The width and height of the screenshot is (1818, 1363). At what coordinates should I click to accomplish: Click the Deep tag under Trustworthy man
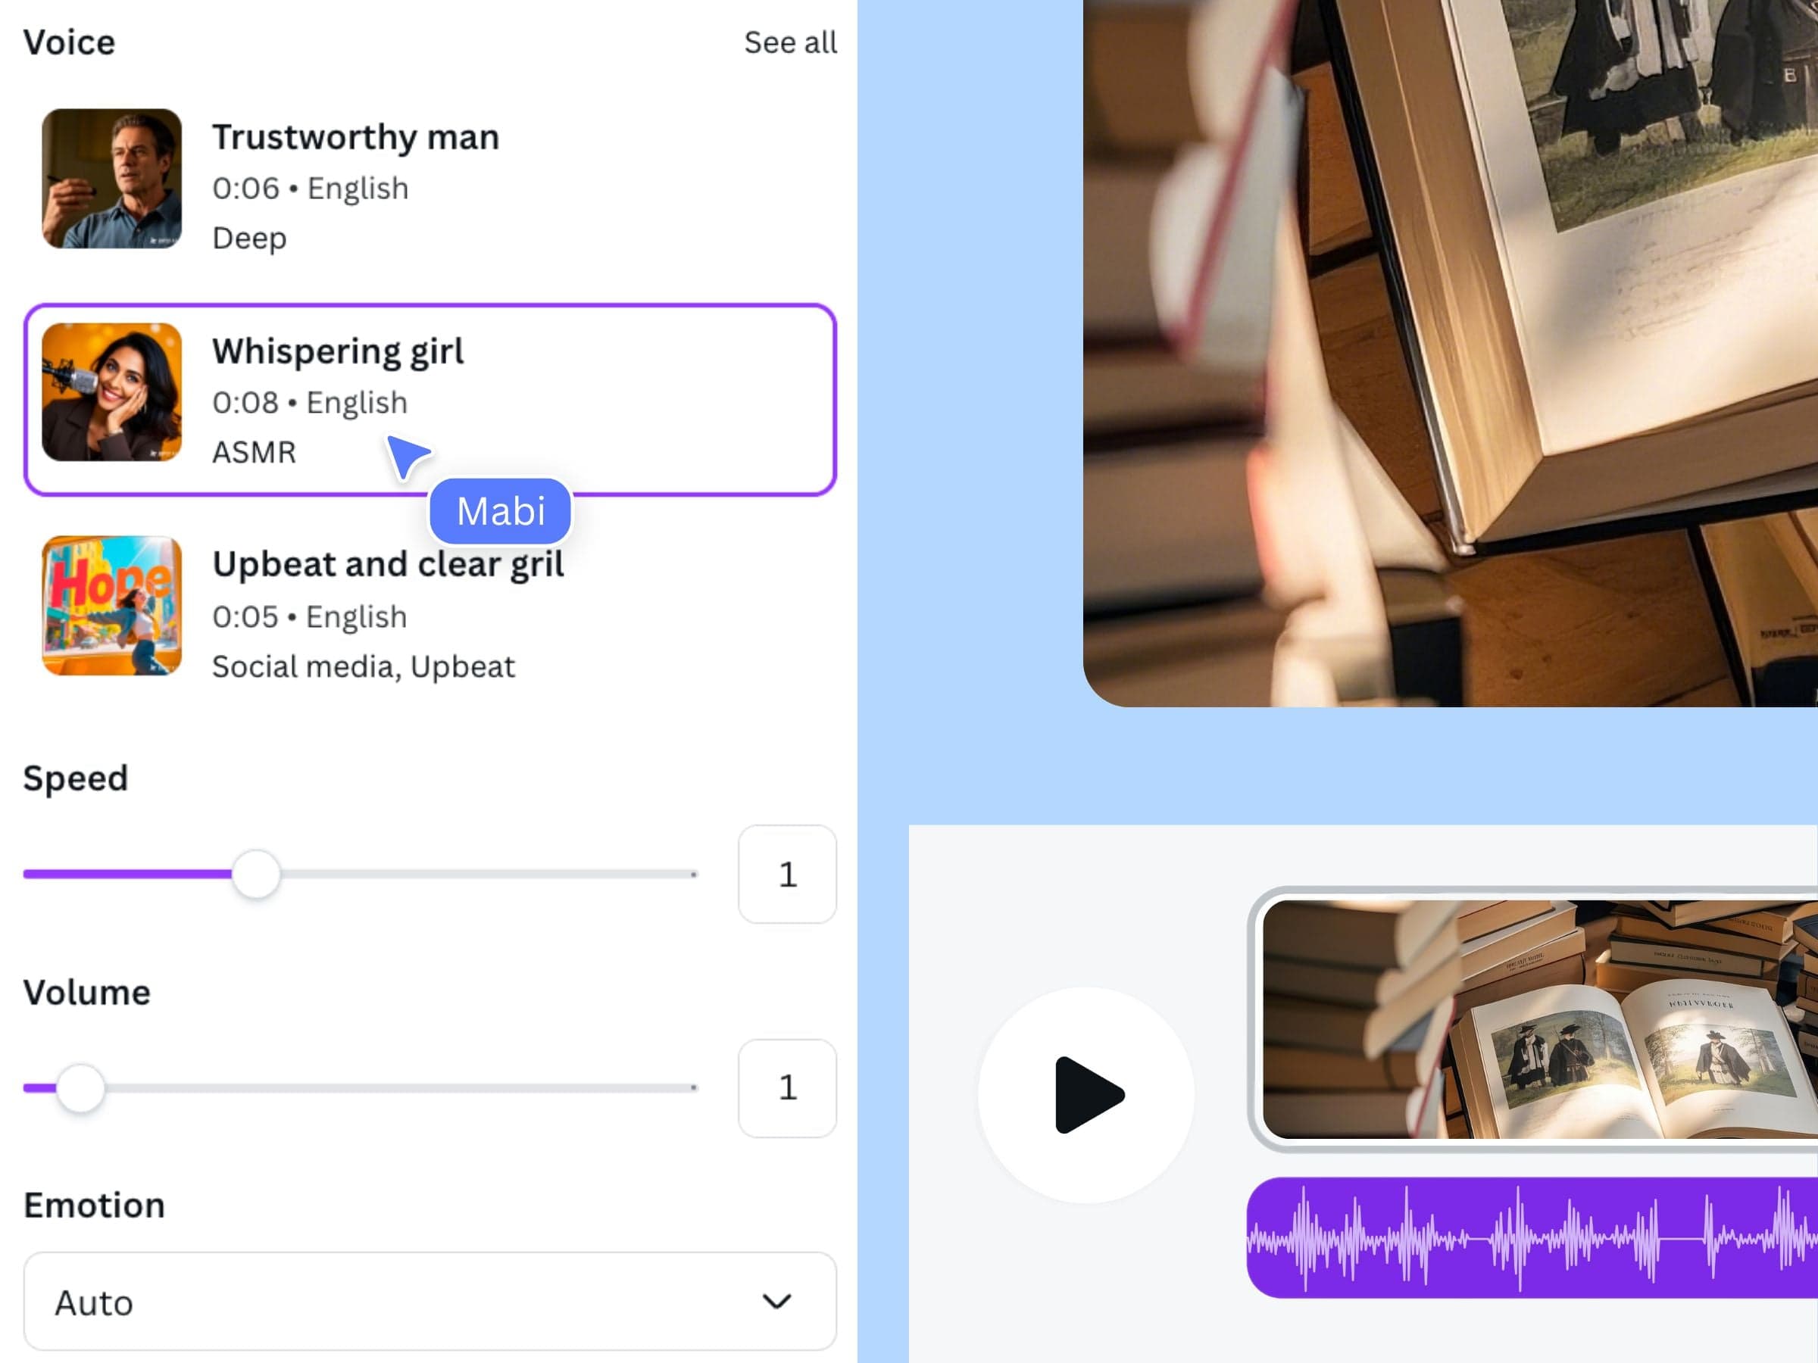pos(249,239)
